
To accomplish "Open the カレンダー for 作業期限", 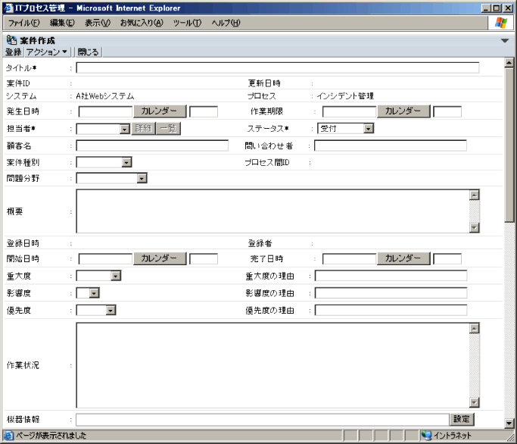I will coord(403,111).
